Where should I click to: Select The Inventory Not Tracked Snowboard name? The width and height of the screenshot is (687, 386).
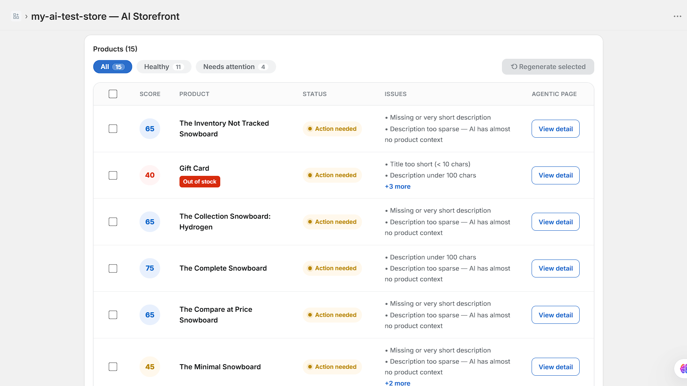point(224,129)
